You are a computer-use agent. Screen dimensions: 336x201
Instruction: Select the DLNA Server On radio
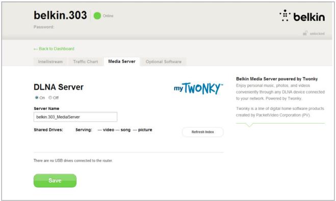pos(36,98)
